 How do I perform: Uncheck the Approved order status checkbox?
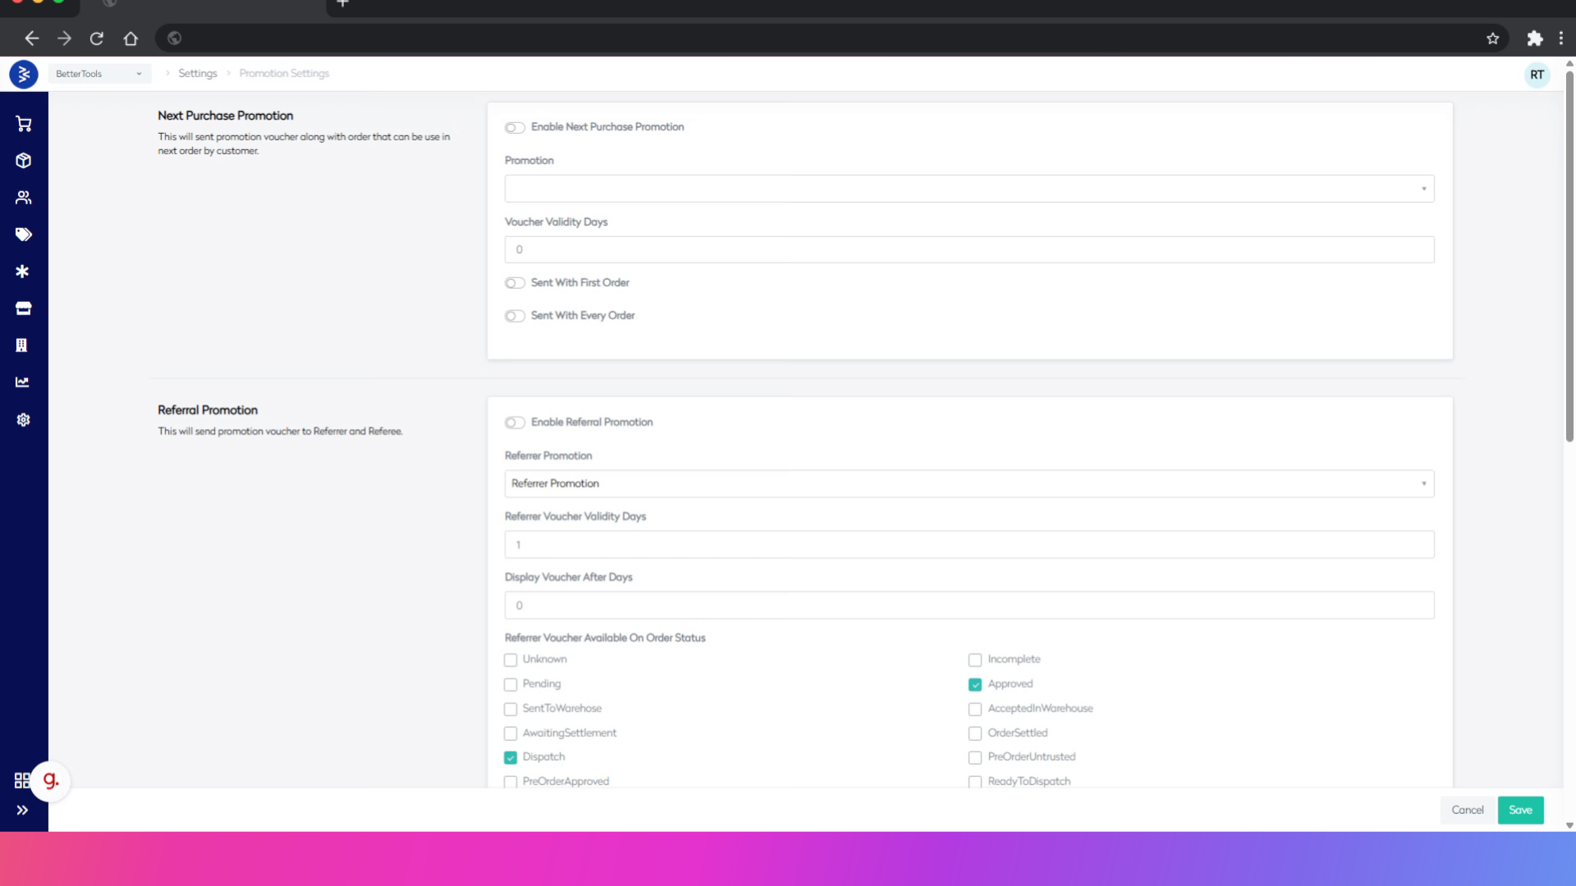click(975, 684)
